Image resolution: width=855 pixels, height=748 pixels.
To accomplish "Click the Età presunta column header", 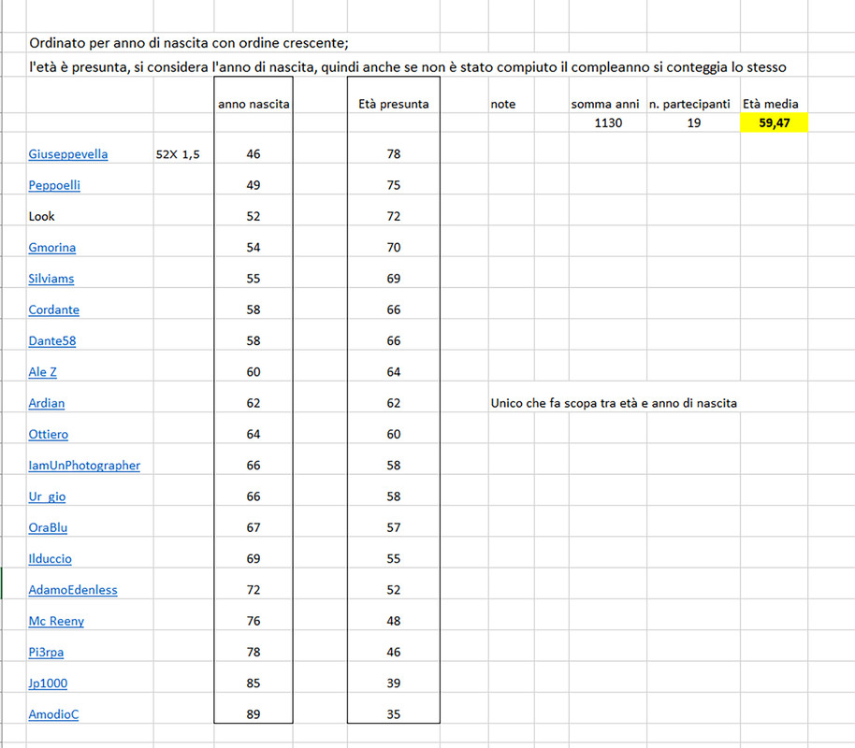I will [x=393, y=104].
